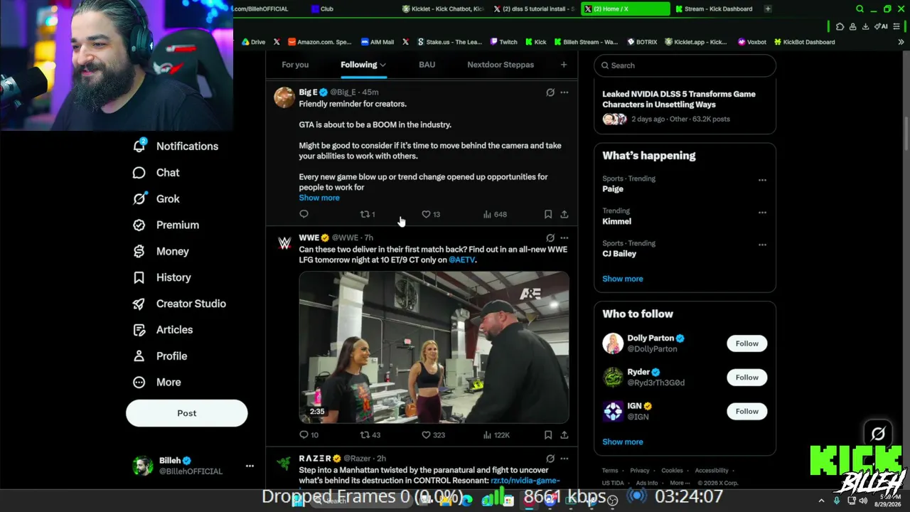Open Notifications in the X sidebar
This screenshot has width=910, height=512.
(176, 146)
